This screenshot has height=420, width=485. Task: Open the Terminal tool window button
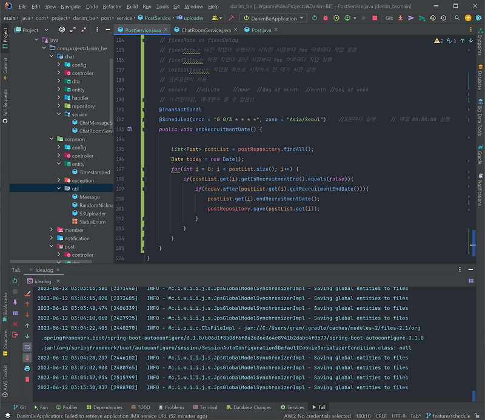tap(205, 407)
